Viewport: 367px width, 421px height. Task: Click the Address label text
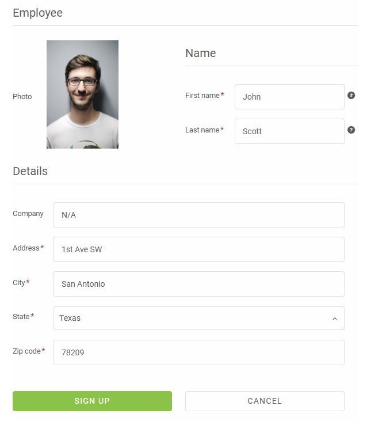26,248
